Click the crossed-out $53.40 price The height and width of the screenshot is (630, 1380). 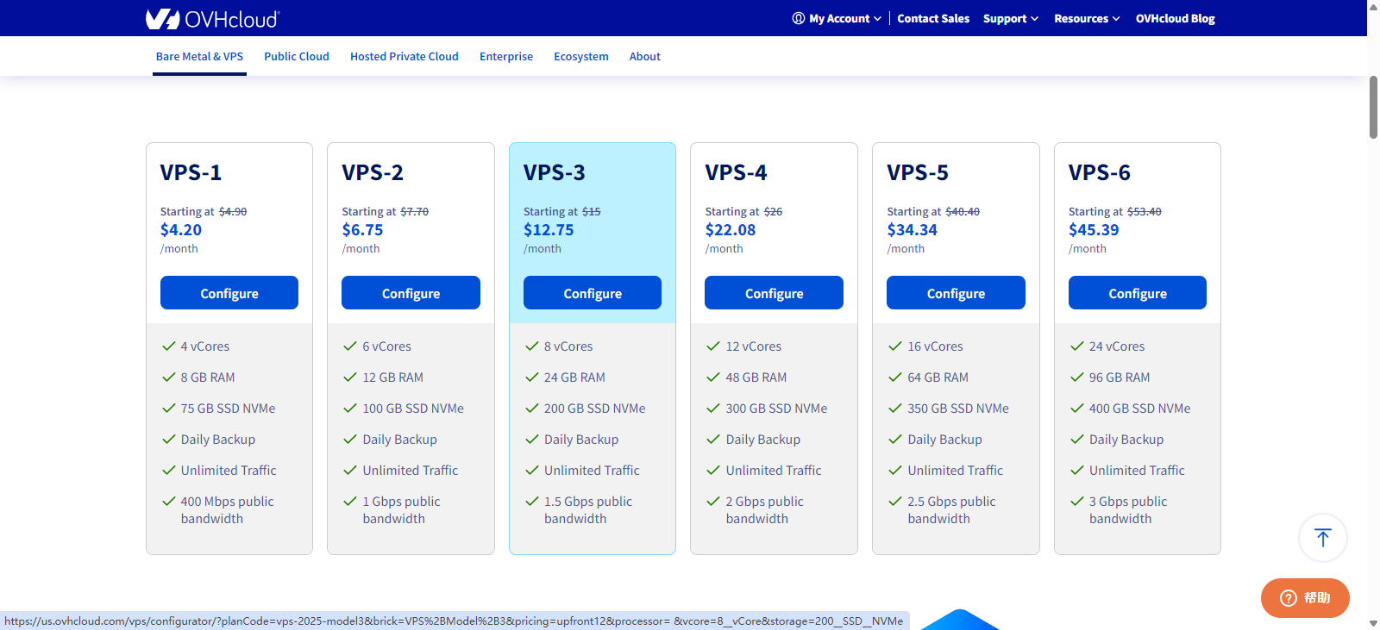point(1145,212)
